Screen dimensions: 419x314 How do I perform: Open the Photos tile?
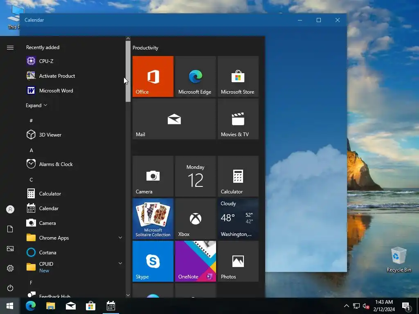[x=238, y=261]
